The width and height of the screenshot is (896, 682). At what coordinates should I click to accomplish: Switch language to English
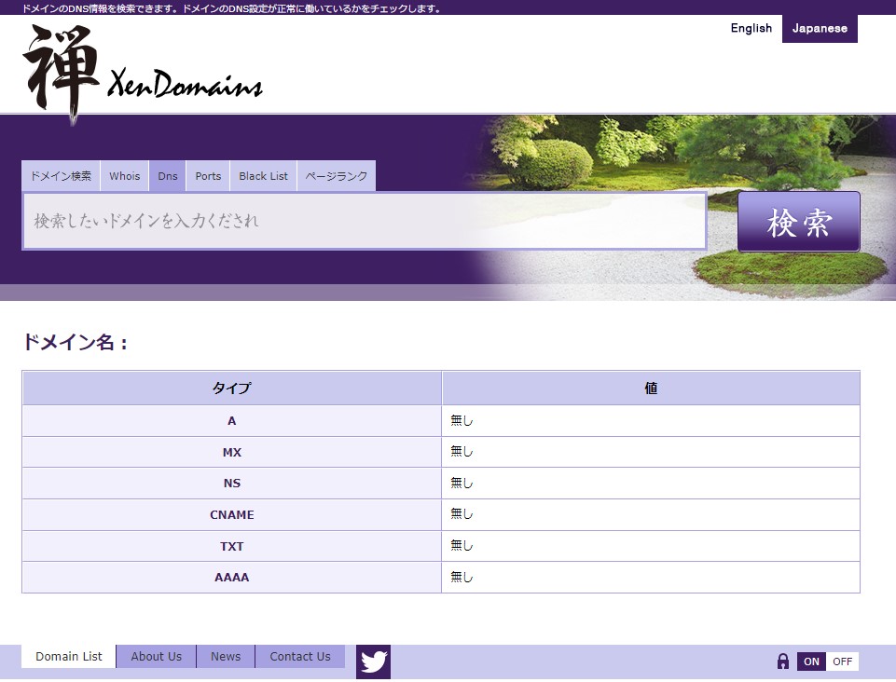(751, 28)
